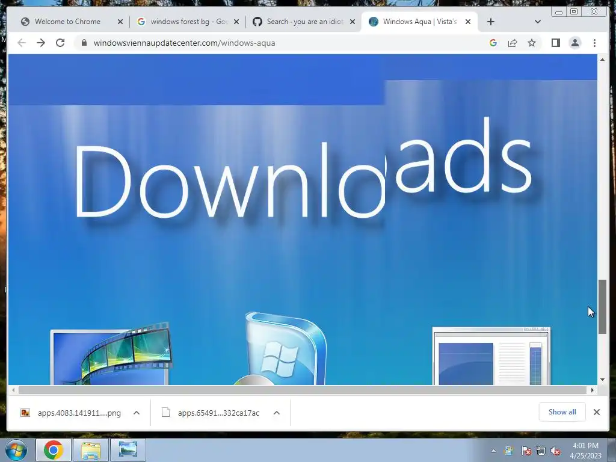
Task: Click the vertical scrollbar thumb
Action: [x=602, y=307]
